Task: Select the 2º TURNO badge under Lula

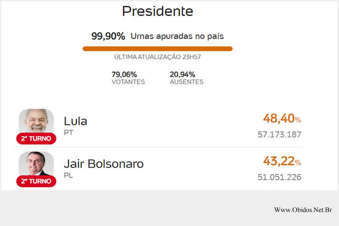Action: click(x=36, y=138)
